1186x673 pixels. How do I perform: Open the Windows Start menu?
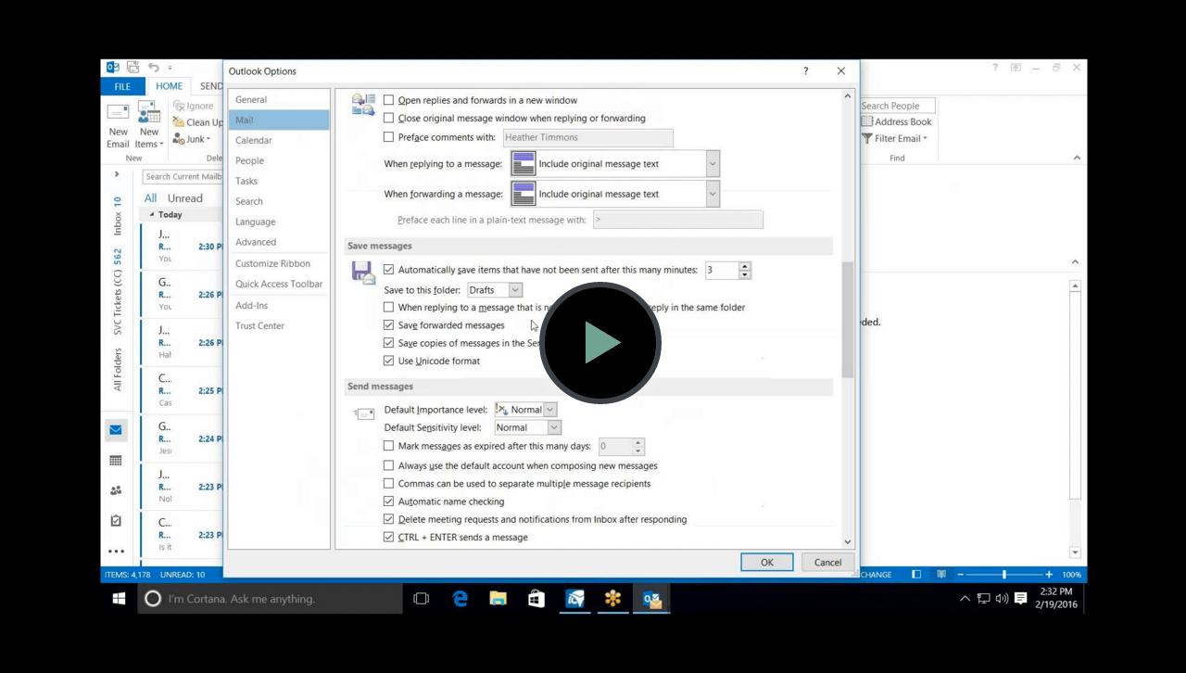click(x=120, y=599)
